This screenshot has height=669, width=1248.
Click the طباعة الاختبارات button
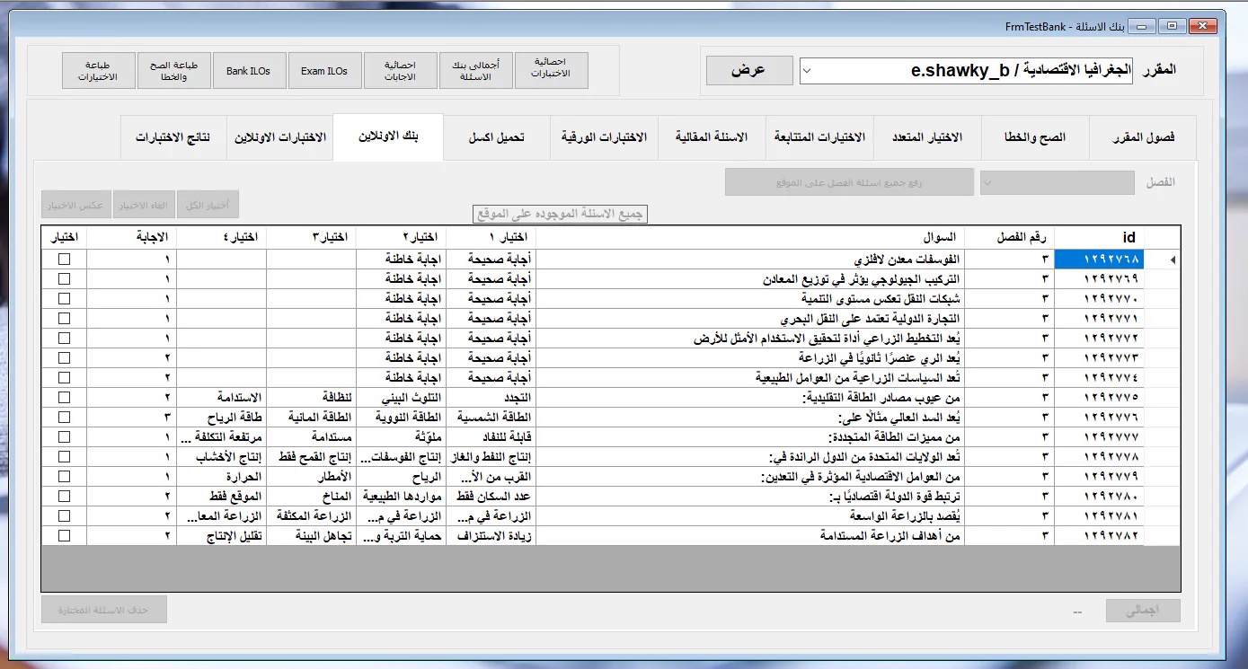point(98,71)
